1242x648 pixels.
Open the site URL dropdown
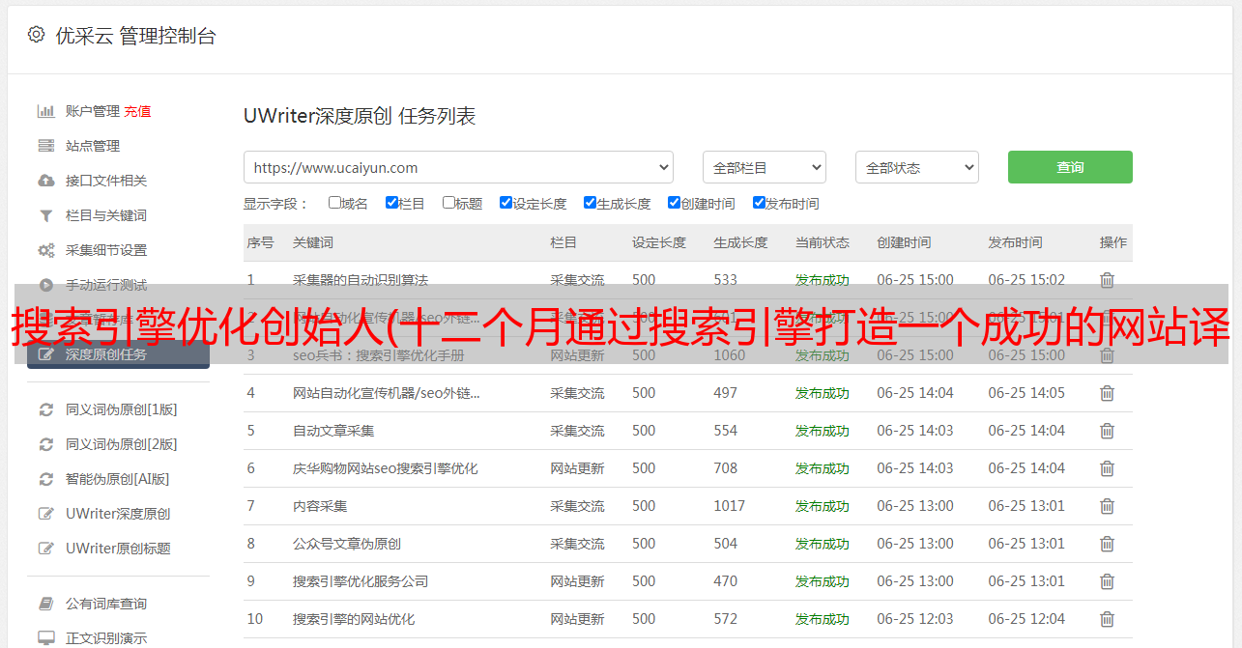coord(458,167)
